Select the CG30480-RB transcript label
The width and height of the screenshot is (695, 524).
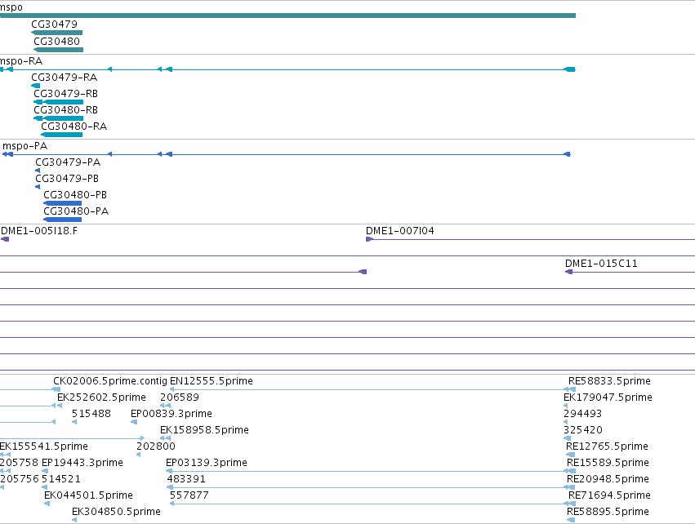point(65,110)
